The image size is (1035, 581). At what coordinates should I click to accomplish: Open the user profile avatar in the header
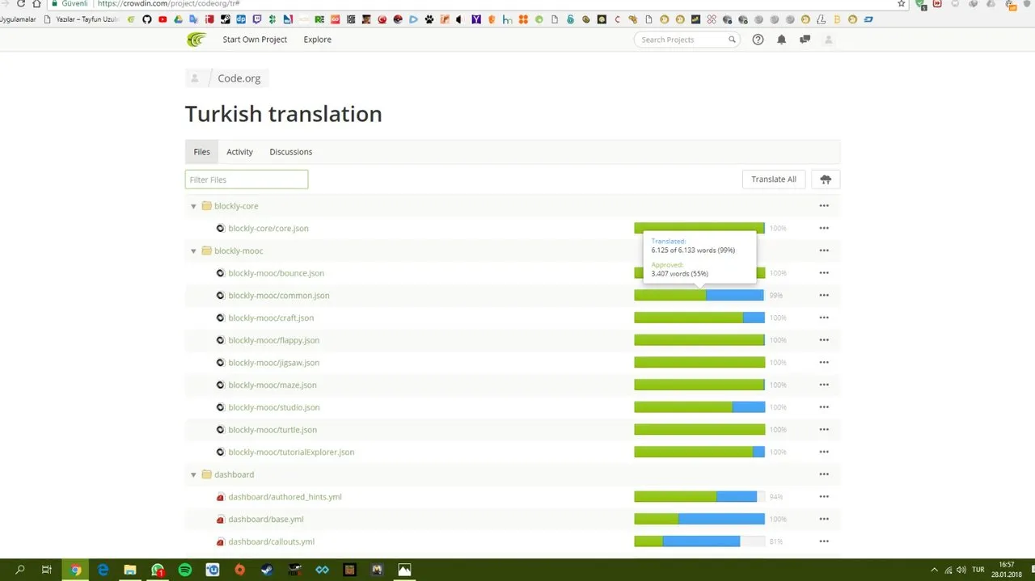(828, 40)
